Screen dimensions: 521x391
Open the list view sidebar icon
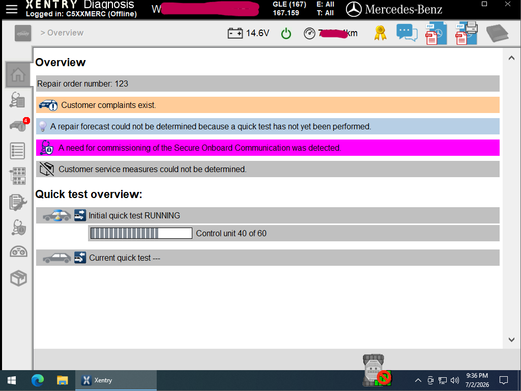tap(18, 151)
